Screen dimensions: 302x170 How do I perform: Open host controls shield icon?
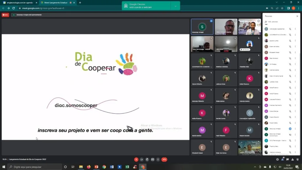[298, 159]
